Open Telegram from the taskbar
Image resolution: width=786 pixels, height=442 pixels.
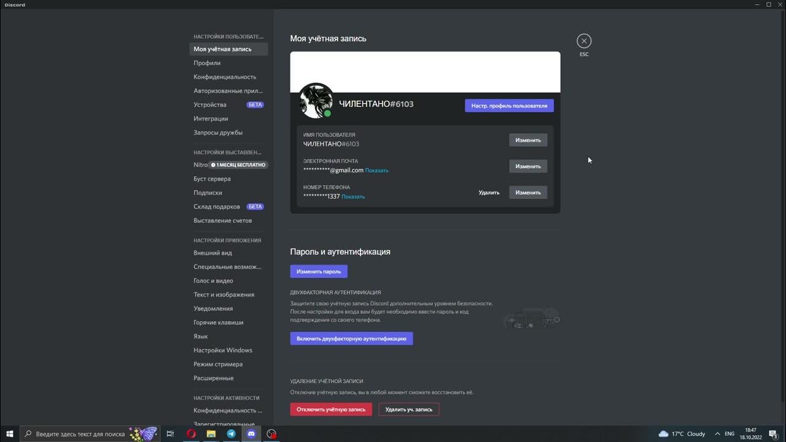click(231, 433)
